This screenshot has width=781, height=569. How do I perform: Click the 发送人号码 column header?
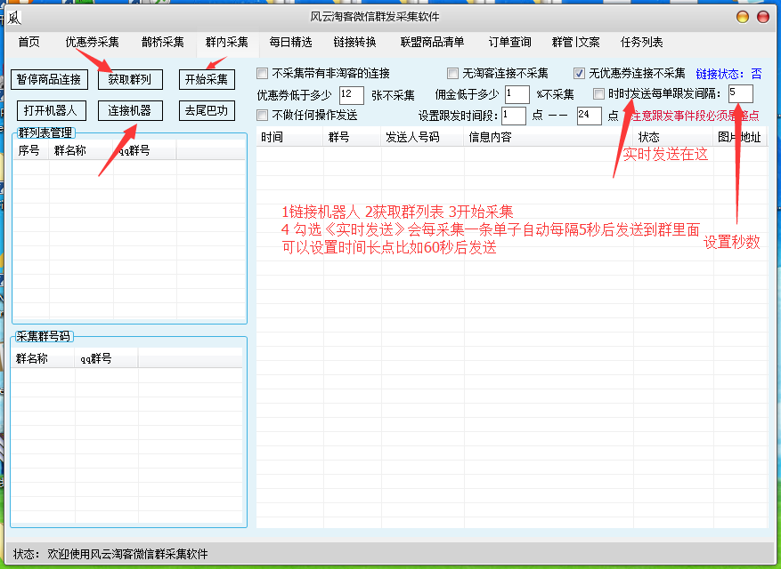coord(422,137)
